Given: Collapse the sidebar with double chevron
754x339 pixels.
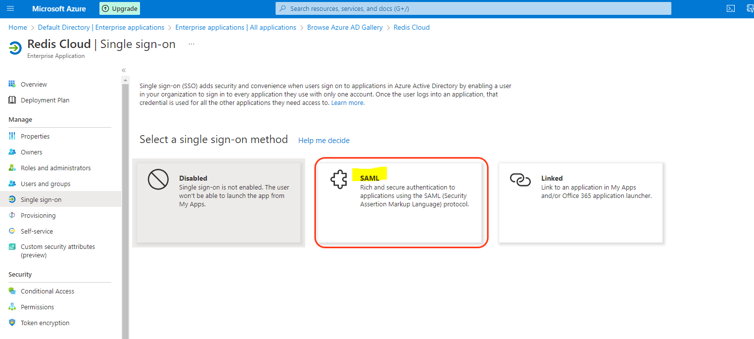Looking at the screenshot, I should (x=124, y=70).
